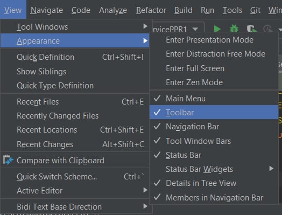Click the Run with Coverage icon
Image resolution: width=282 pixels, height=215 pixels.
point(252,29)
